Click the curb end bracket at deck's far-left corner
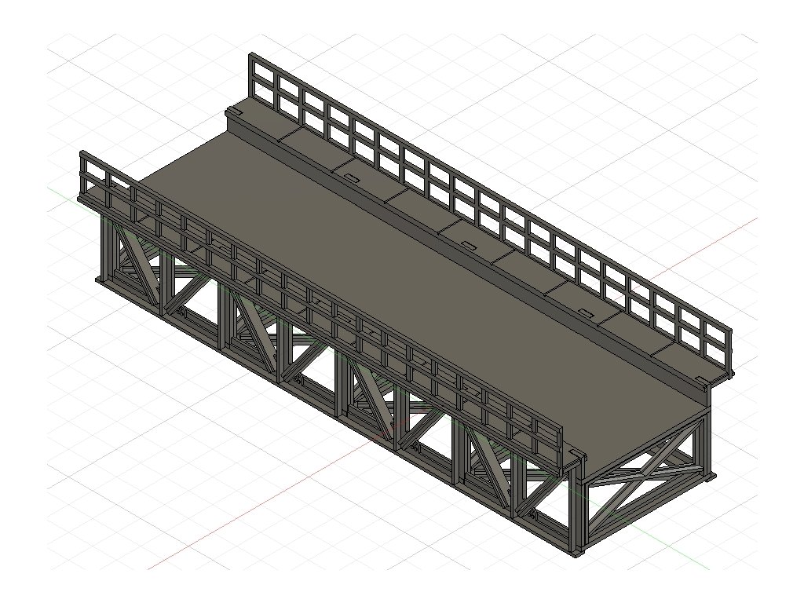 click(x=234, y=118)
